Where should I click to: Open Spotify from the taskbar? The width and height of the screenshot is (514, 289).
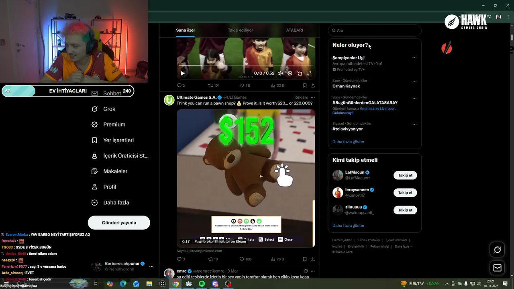tap(202, 284)
